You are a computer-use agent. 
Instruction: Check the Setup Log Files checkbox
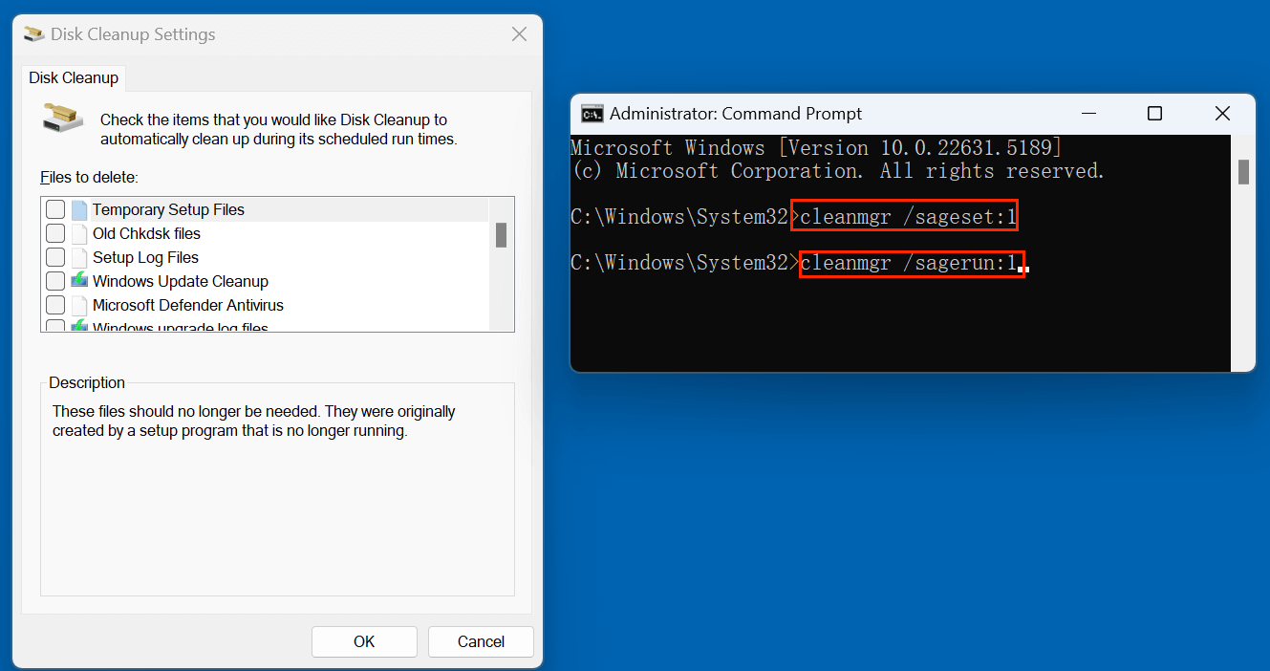54,257
